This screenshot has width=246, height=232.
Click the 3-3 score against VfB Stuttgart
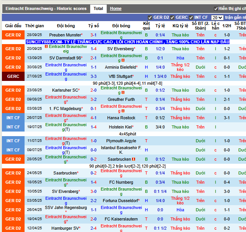click(x=94, y=76)
